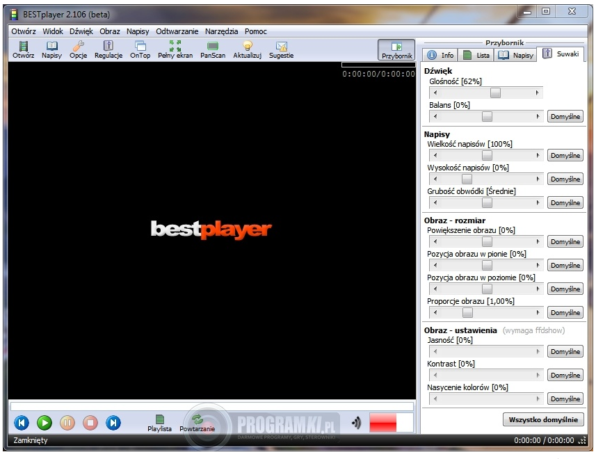Switch to Pełny ekran fullscreen
596x459 pixels.
coord(175,50)
